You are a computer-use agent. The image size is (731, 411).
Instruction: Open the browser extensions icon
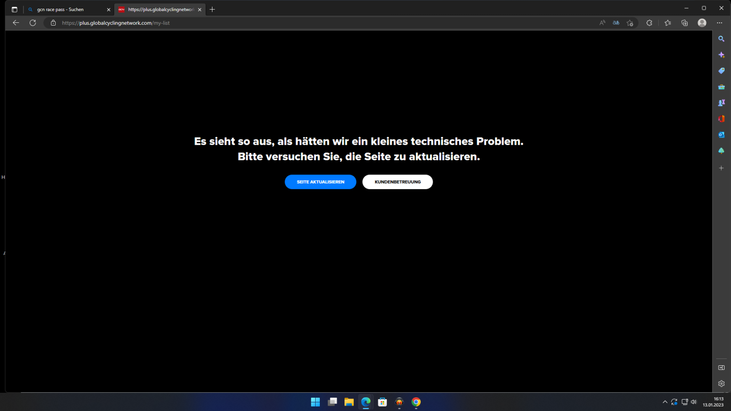[649, 23]
